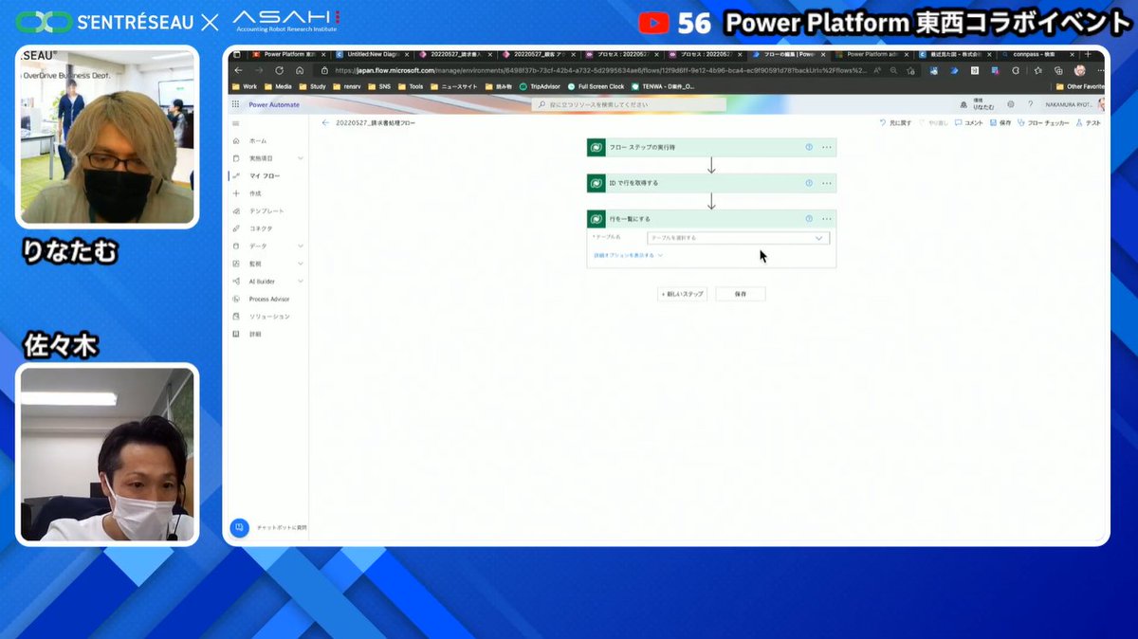Expand the フロー ステップの実行時 step header
1138x639 pixels.
(711, 147)
